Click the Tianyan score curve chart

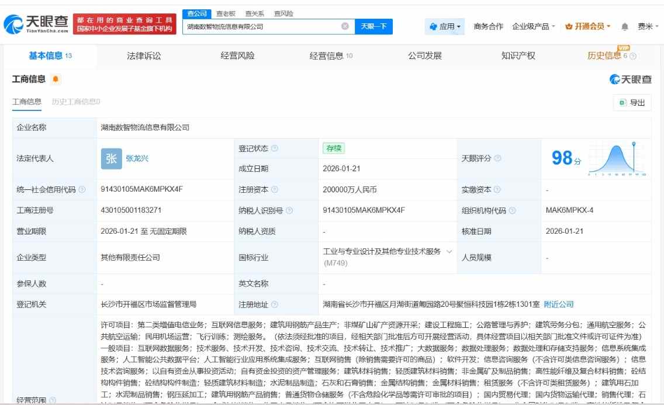(x=617, y=158)
